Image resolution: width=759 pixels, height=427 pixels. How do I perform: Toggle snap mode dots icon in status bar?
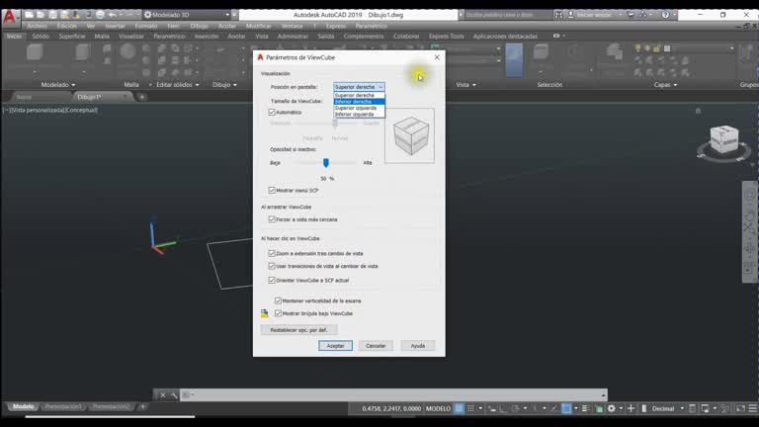tap(470, 408)
